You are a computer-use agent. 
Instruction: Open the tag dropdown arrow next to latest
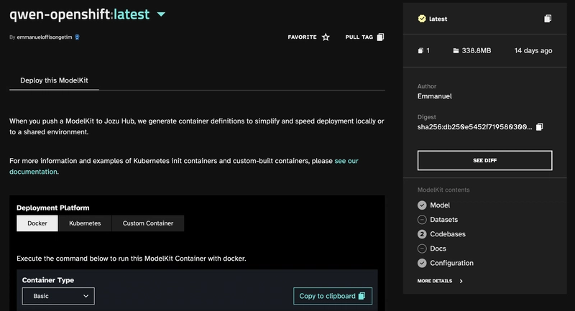coord(161,14)
